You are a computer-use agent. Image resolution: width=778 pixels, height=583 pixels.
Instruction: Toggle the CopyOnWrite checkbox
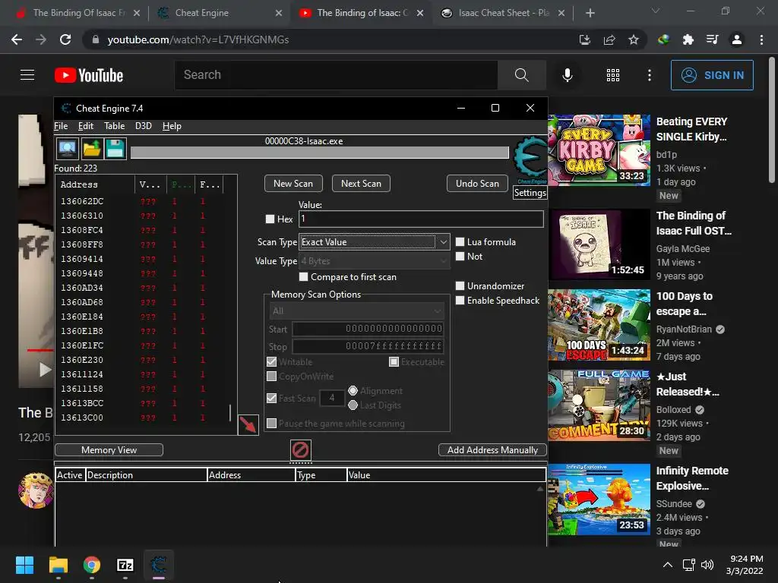(271, 377)
